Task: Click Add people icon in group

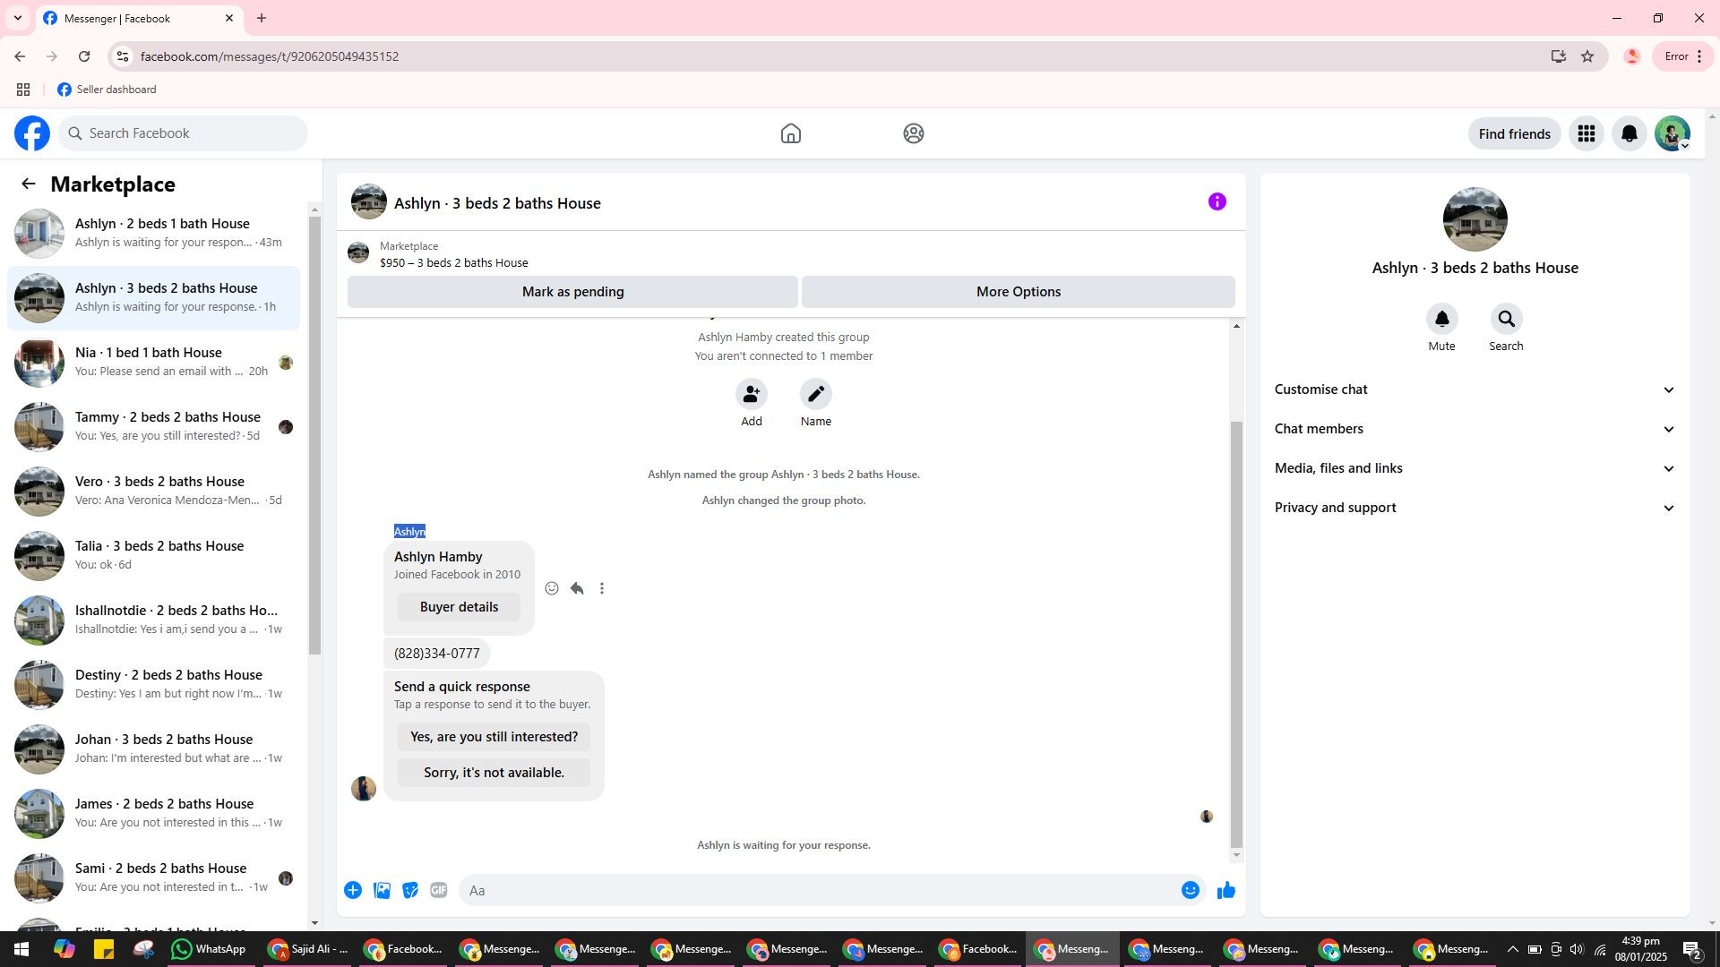Action: [751, 394]
